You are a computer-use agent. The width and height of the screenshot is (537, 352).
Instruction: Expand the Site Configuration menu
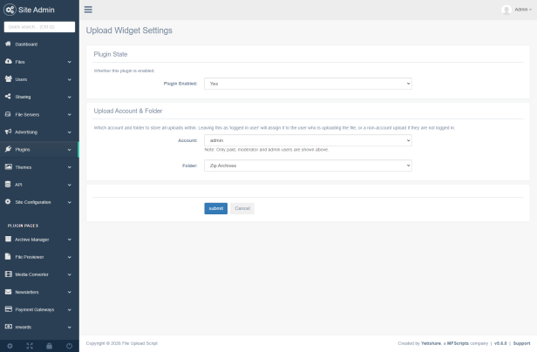pyautogui.click(x=39, y=202)
